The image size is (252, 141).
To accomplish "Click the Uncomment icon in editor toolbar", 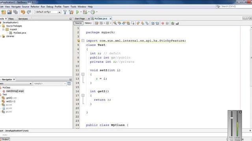I will pos(177,23).
